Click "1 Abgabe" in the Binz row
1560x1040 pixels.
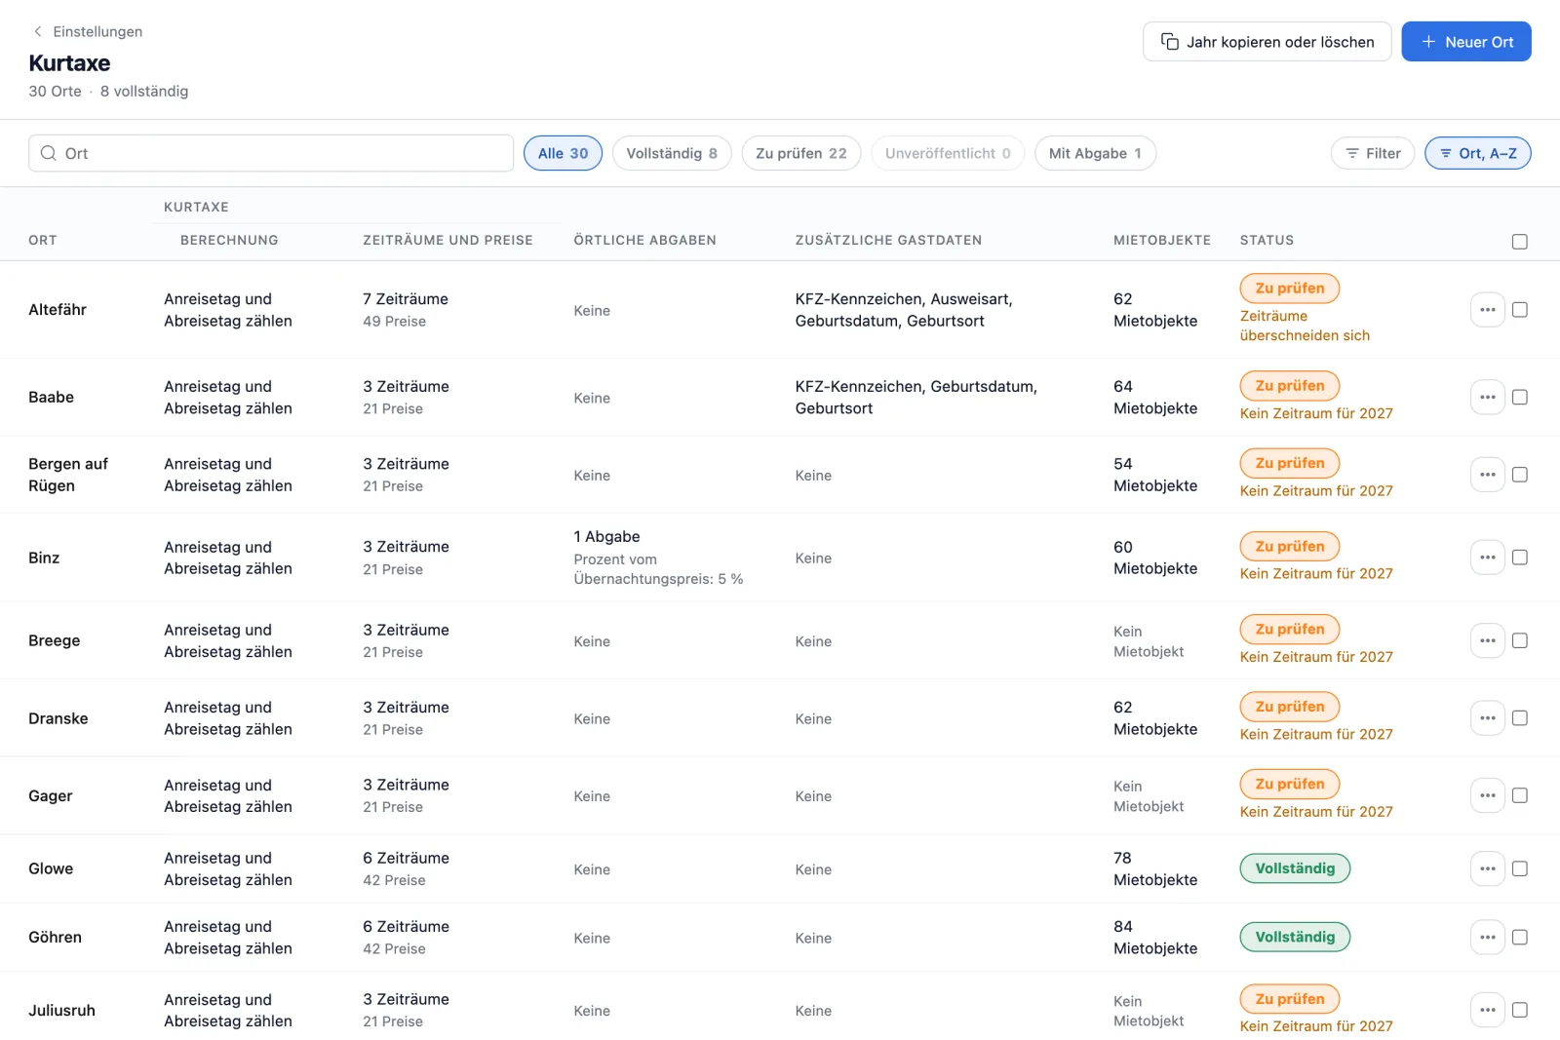tap(606, 537)
